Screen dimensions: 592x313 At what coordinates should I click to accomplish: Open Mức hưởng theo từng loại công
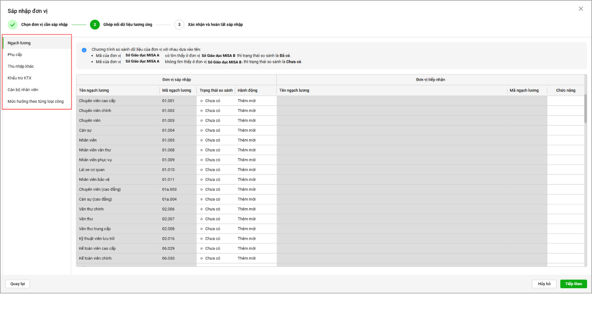point(37,102)
